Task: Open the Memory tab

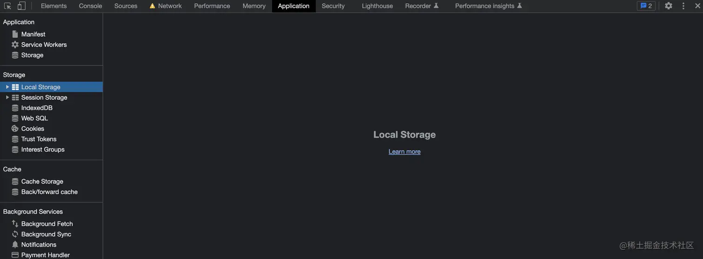Action: [254, 6]
